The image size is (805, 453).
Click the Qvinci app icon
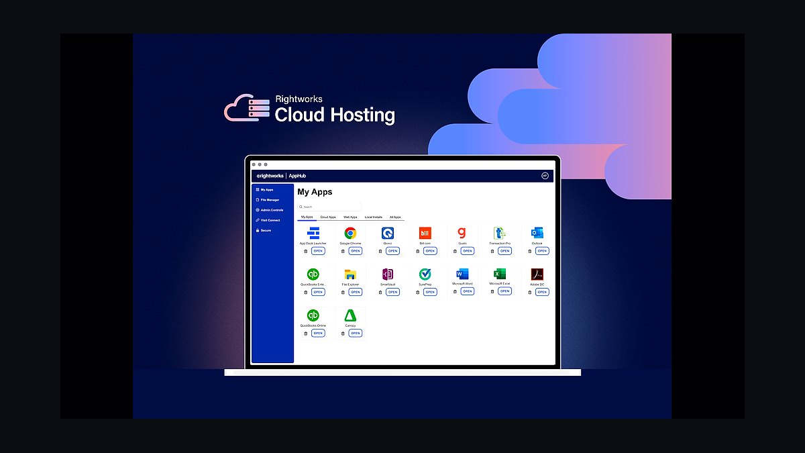[x=388, y=233]
